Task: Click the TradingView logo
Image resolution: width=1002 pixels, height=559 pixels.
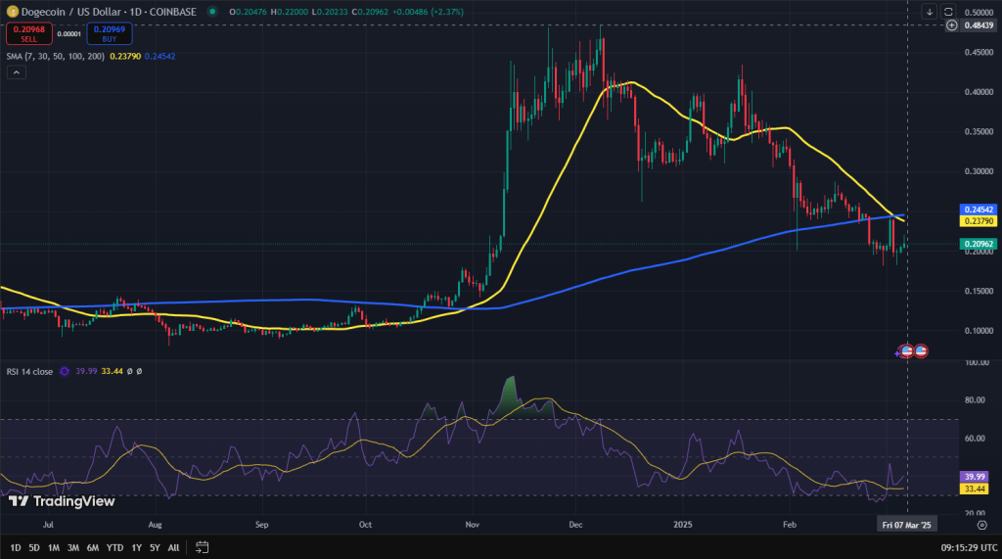Action: pos(62,501)
